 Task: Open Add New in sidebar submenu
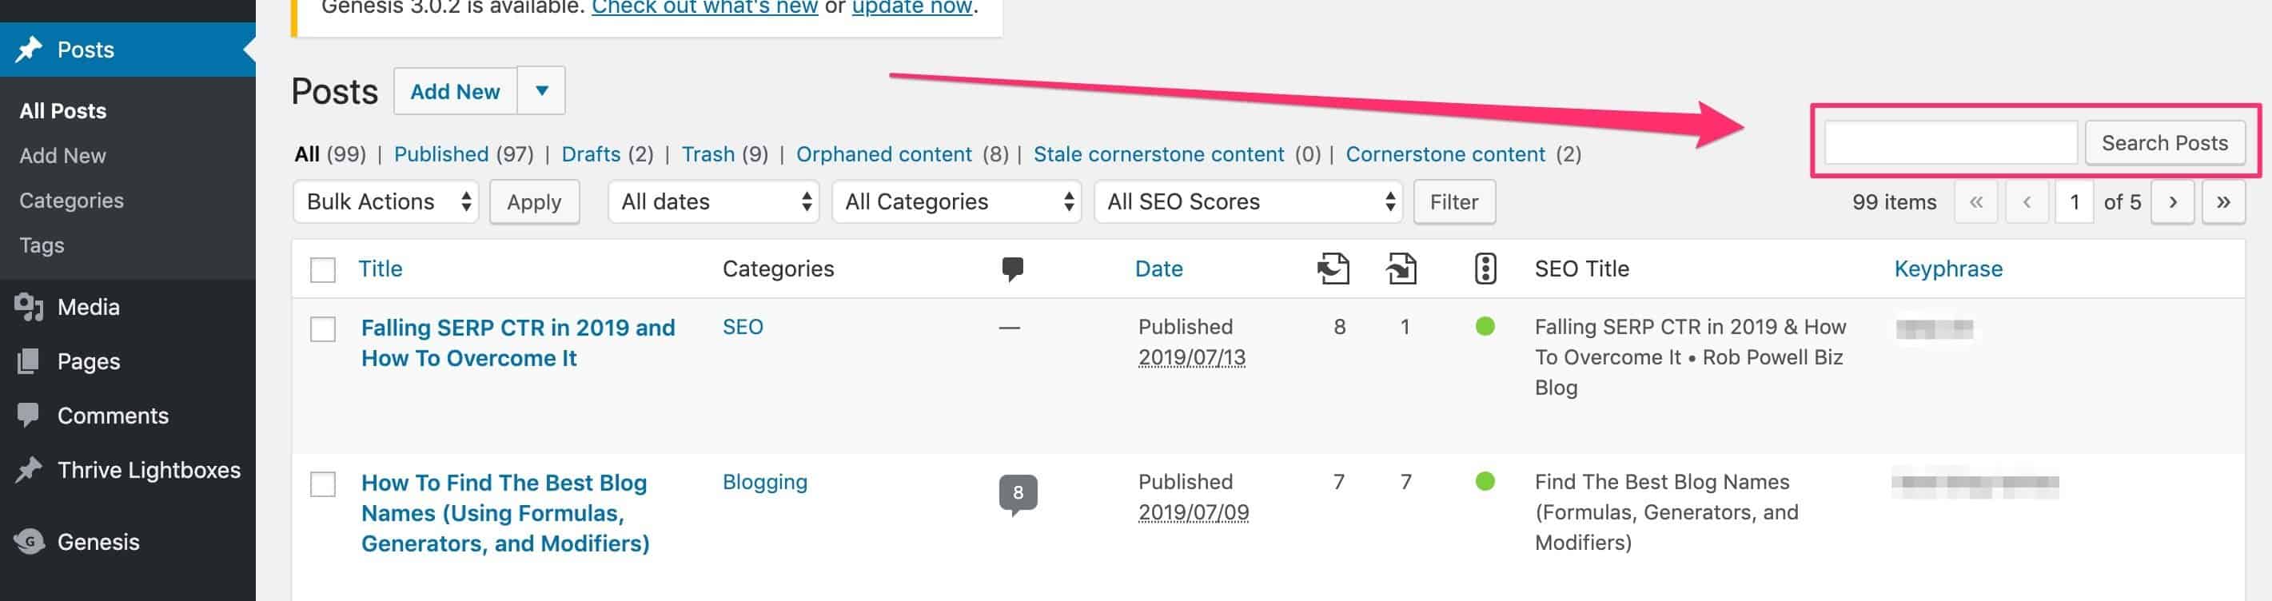62,156
